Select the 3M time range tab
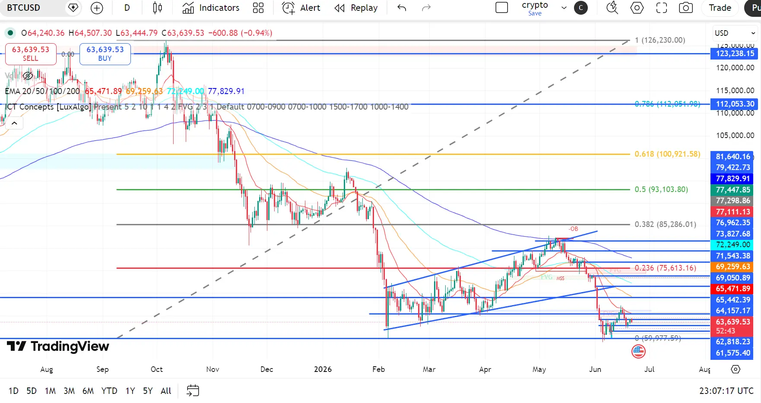The image size is (761, 403). pyautogui.click(x=69, y=390)
